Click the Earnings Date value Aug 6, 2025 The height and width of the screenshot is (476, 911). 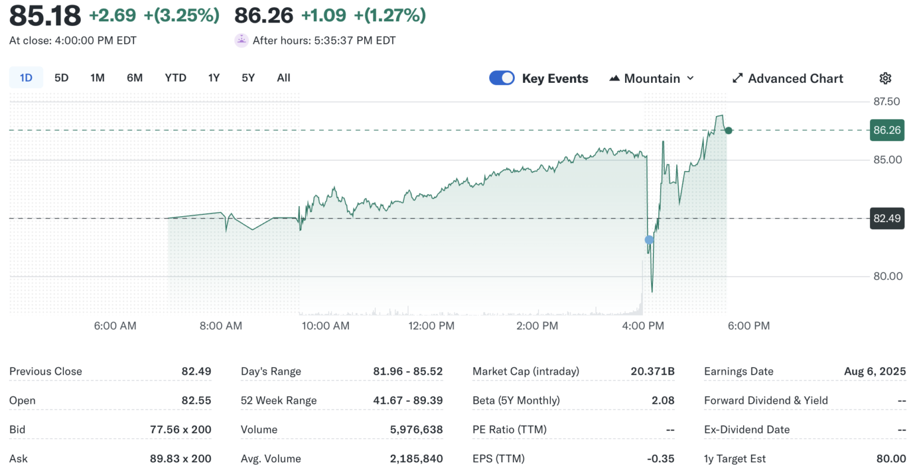point(875,371)
